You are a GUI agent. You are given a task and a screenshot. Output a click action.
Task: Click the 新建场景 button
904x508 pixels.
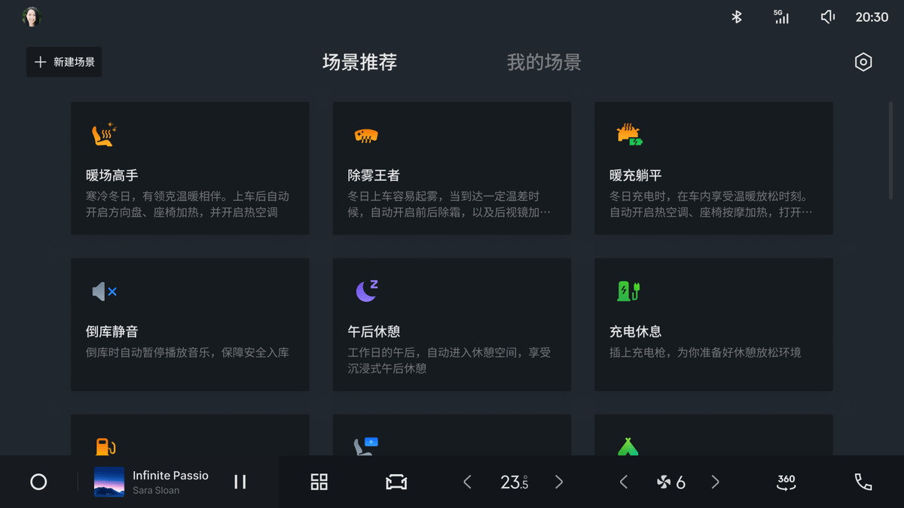(x=63, y=62)
